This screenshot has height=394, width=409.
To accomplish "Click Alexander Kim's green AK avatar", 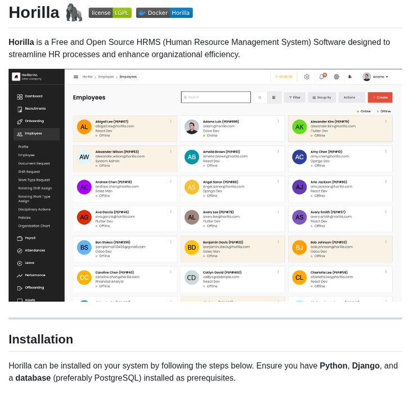I will pos(299,127).
